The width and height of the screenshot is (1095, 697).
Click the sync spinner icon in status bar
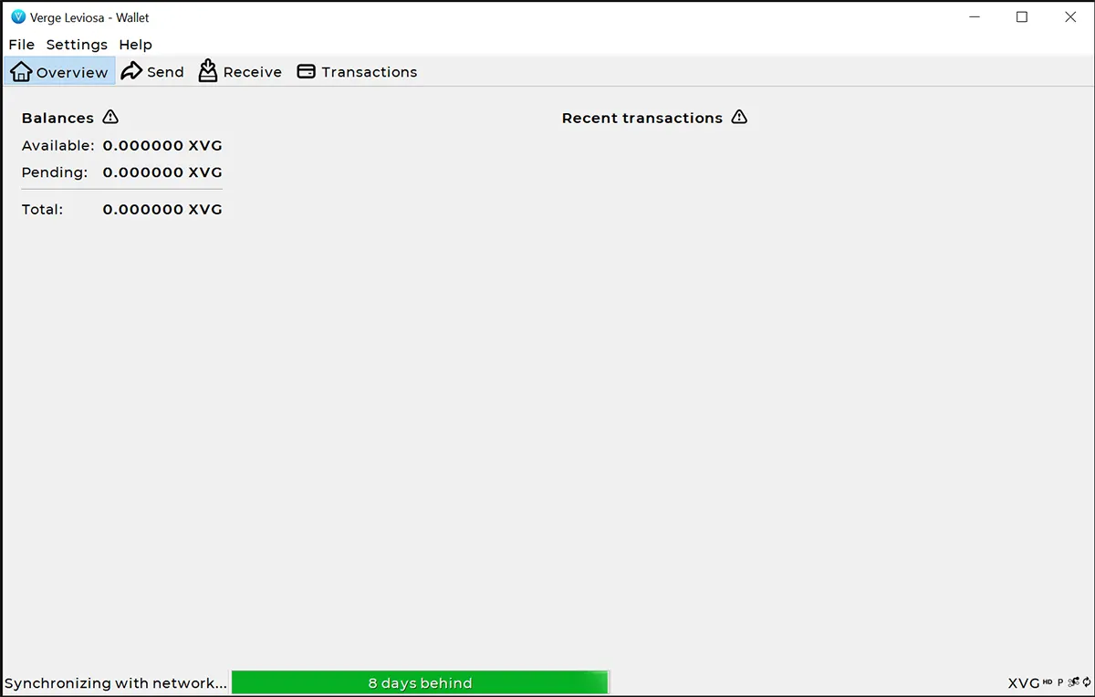click(x=1087, y=681)
